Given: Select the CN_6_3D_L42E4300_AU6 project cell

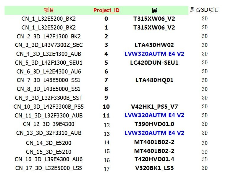Looking at the screenshot, I should (x=49, y=71).
